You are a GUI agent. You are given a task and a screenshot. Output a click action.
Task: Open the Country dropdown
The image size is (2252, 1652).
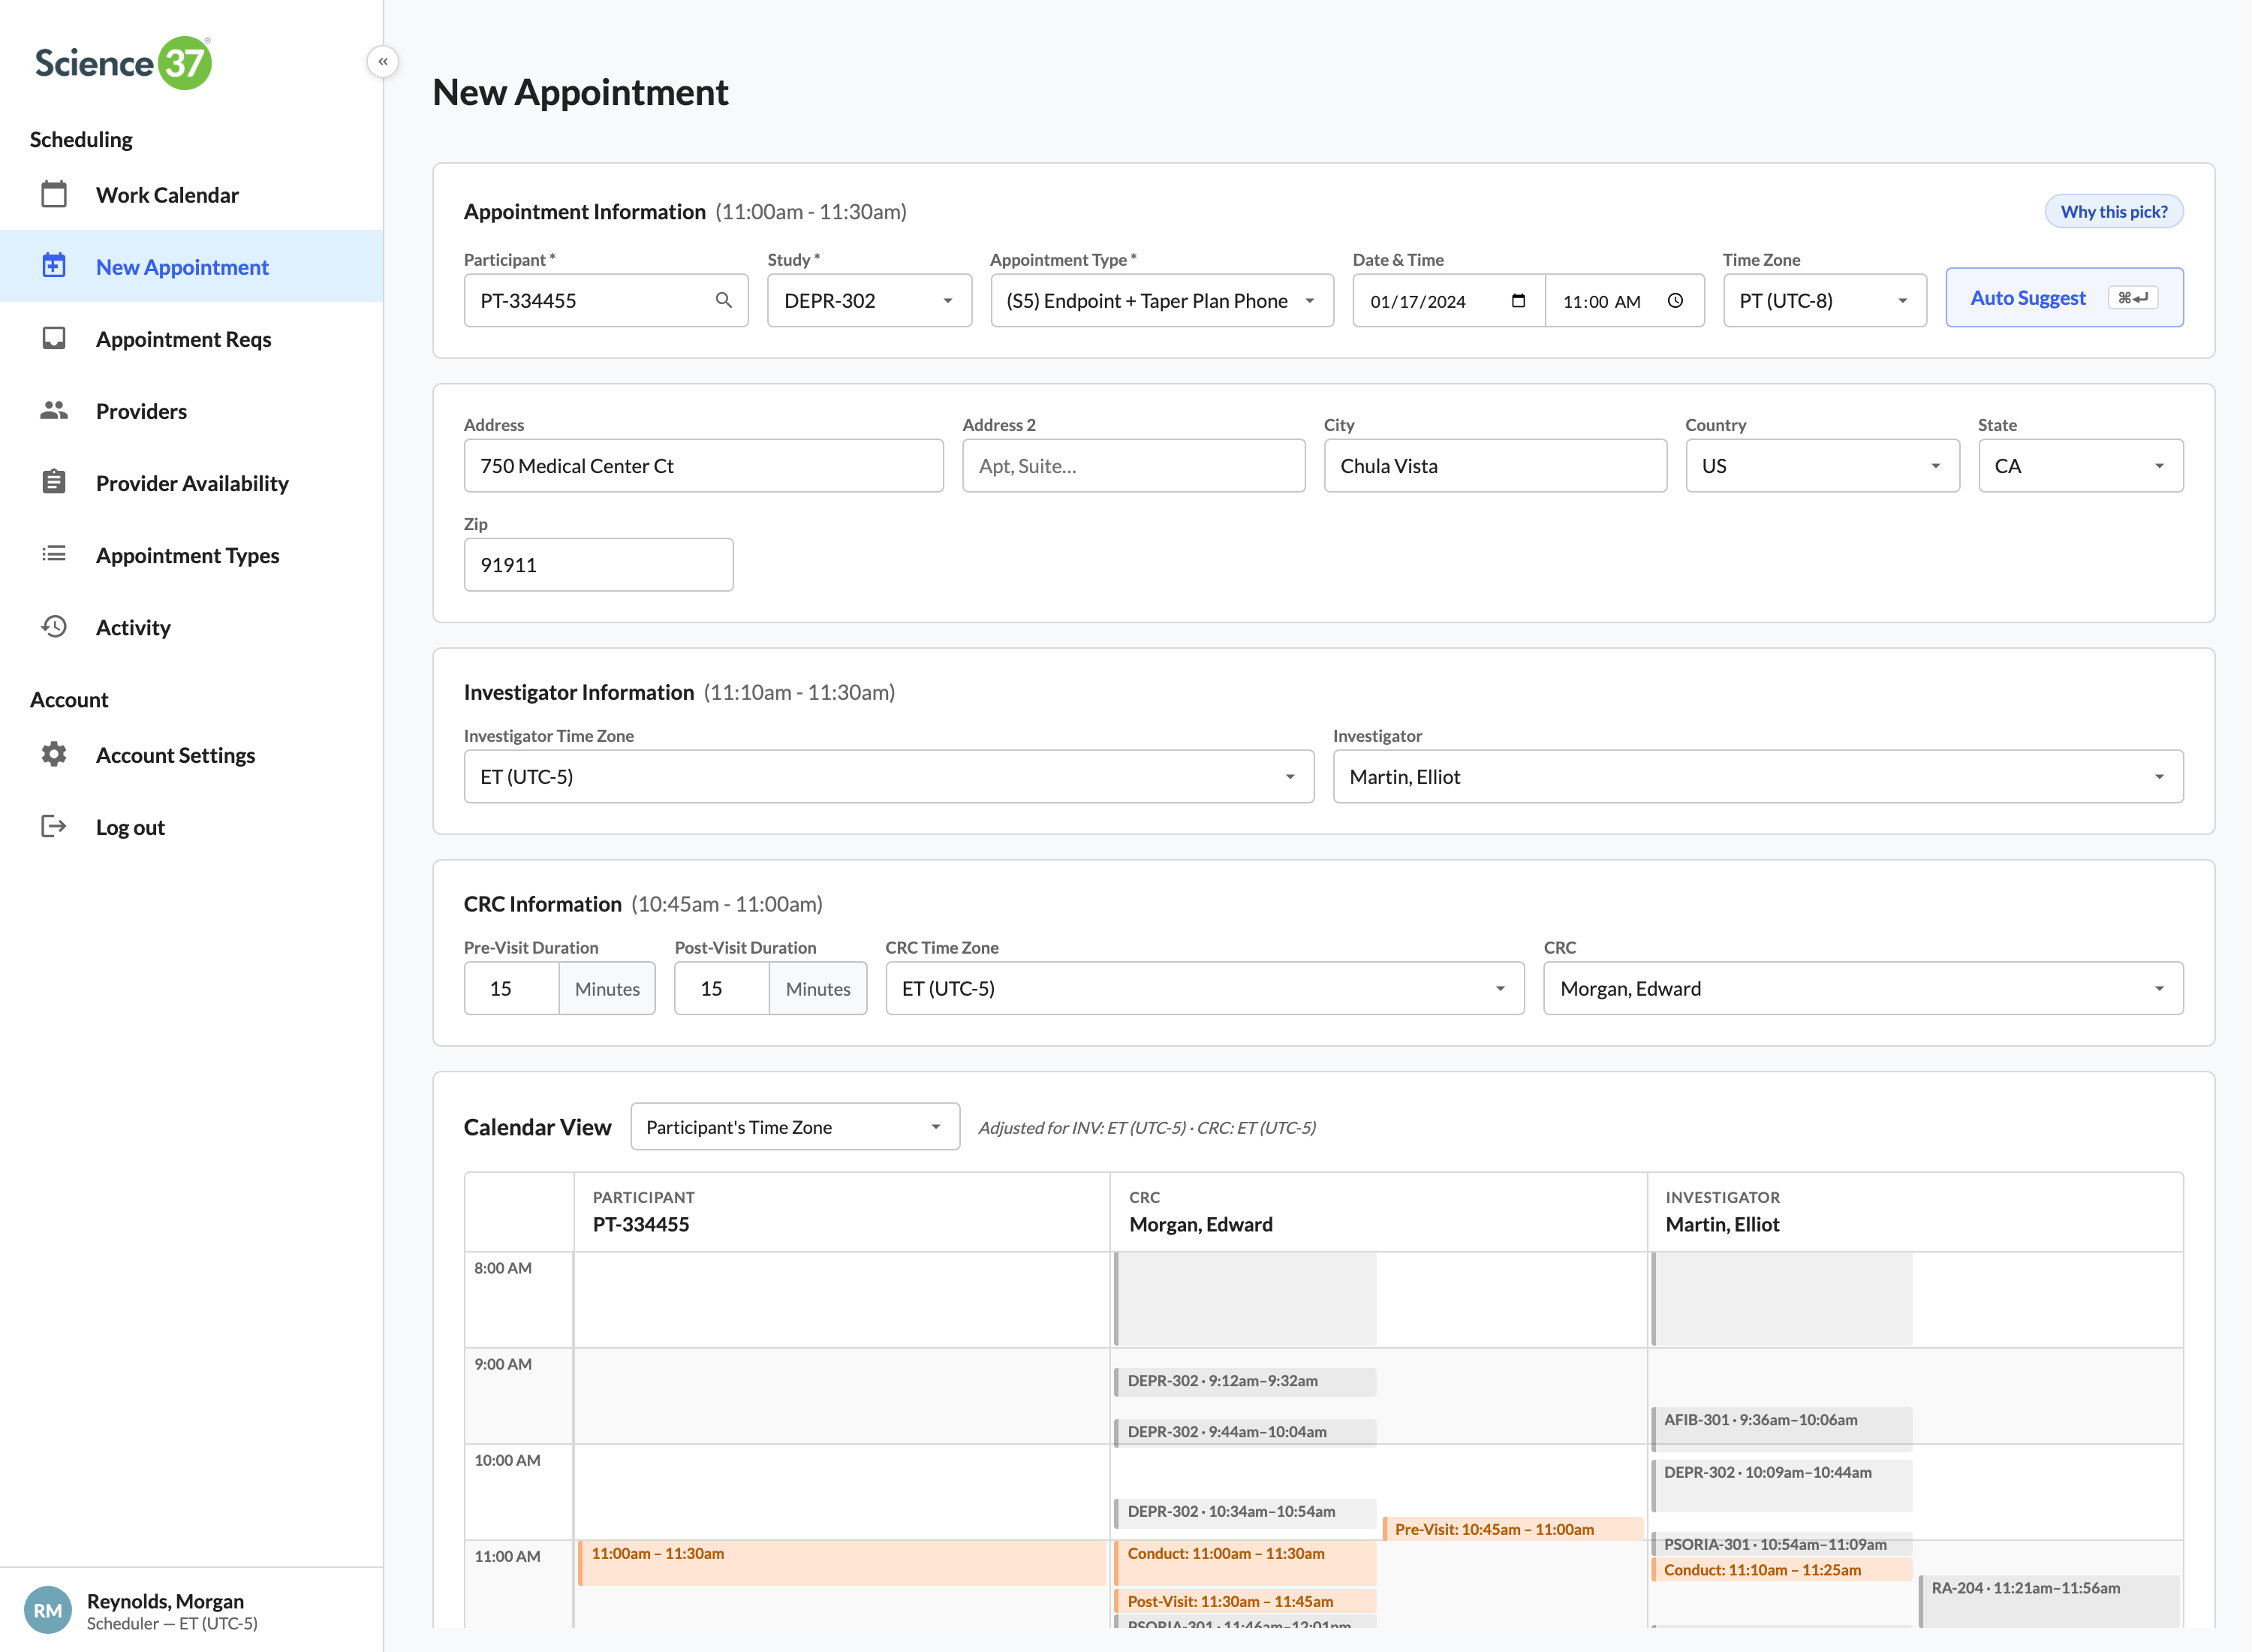(1822, 465)
